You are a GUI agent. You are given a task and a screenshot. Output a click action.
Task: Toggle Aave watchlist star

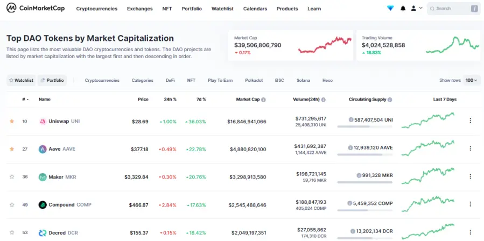tap(12, 149)
